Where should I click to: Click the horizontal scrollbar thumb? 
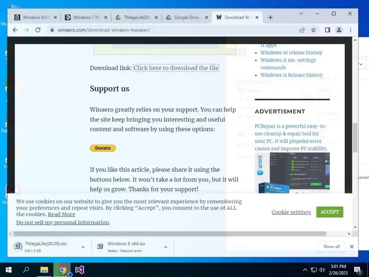click(170, 234)
